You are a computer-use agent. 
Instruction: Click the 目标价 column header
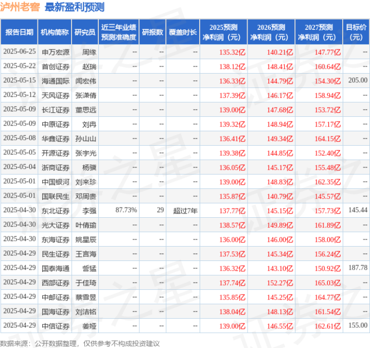(356, 32)
